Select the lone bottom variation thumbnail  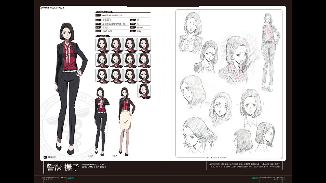144,91
